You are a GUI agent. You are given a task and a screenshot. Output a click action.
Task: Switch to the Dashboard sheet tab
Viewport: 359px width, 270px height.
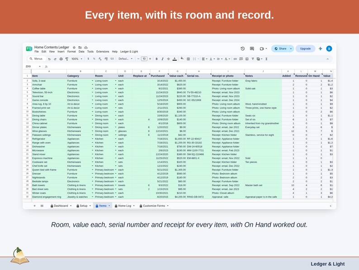click(61, 206)
